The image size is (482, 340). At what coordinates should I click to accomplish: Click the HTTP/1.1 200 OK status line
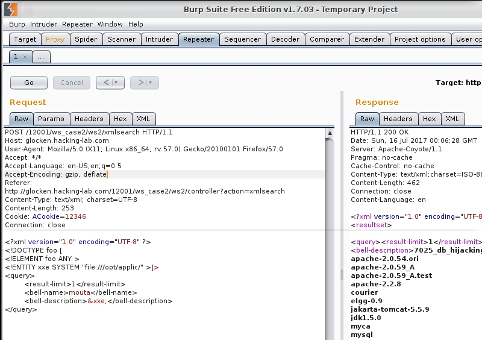tap(380, 132)
